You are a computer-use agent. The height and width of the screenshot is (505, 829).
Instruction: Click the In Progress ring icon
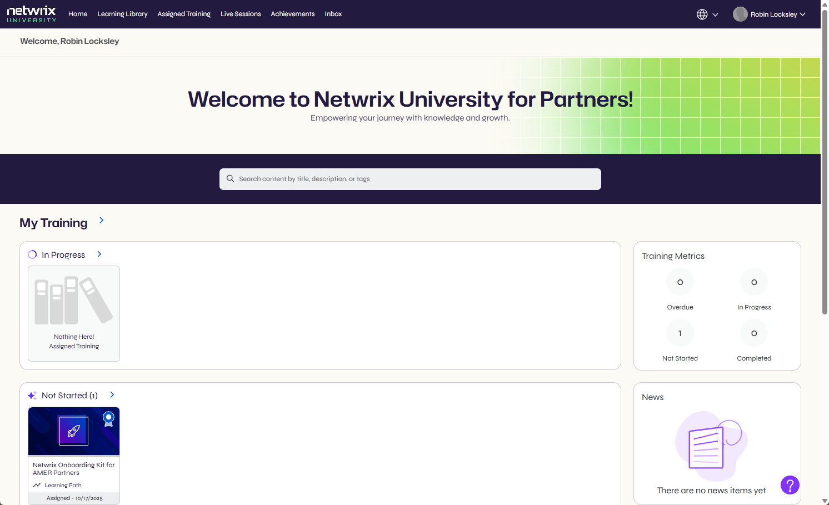pyautogui.click(x=32, y=254)
